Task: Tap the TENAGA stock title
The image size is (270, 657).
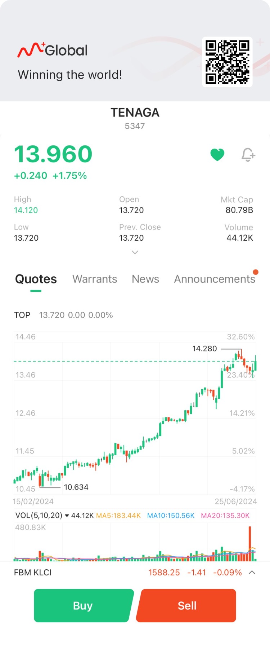Action: point(135,113)
